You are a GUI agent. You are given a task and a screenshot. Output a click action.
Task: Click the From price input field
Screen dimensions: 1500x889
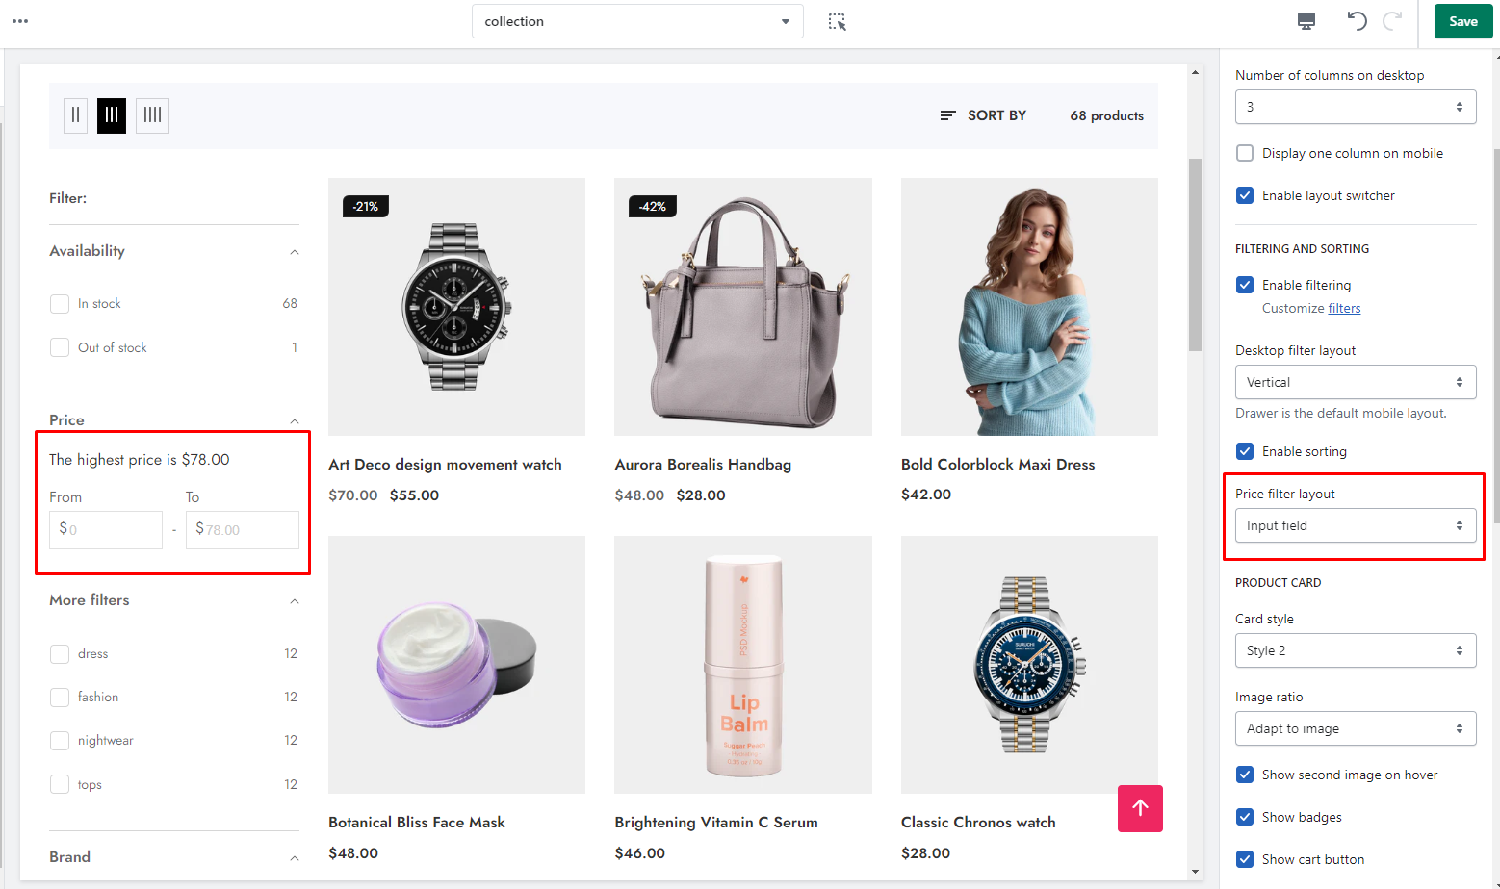106,529
